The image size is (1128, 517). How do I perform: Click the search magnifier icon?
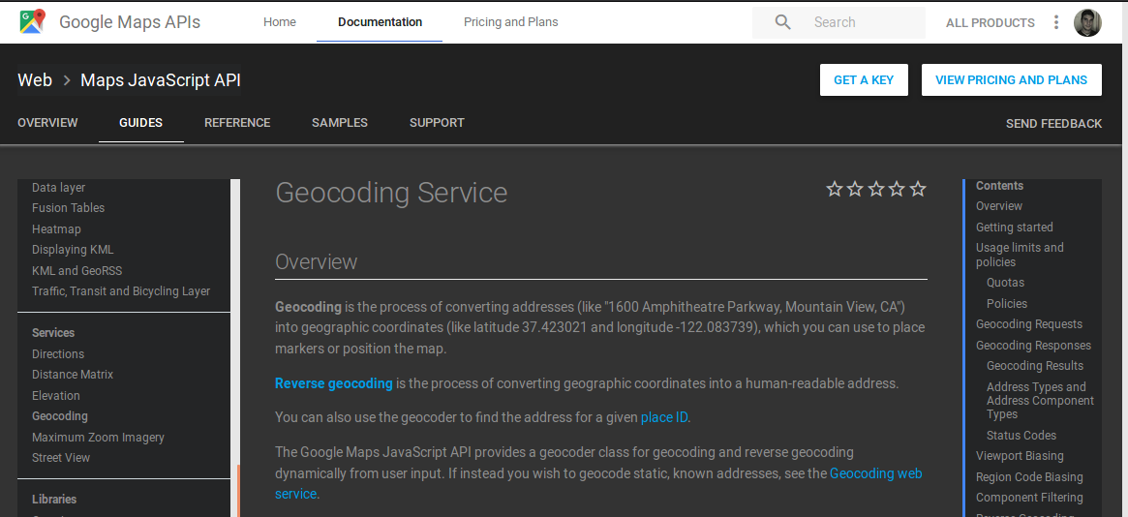coord(782,22)
